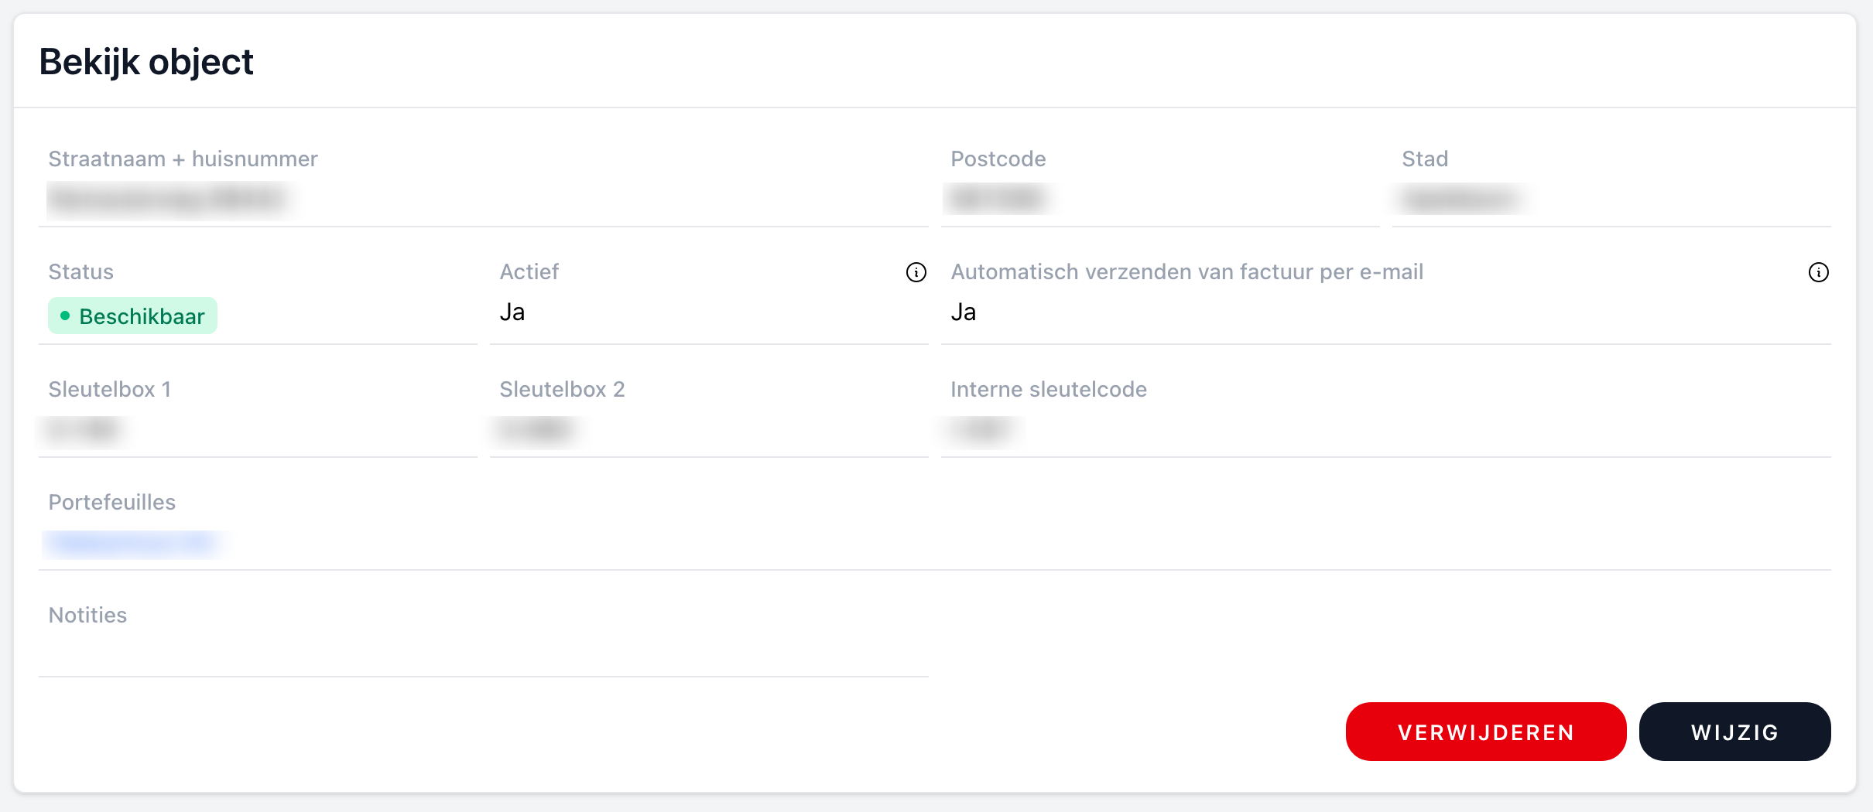
Task: Click the Interne sleutelcode value
Action: (x=983, y=429)
